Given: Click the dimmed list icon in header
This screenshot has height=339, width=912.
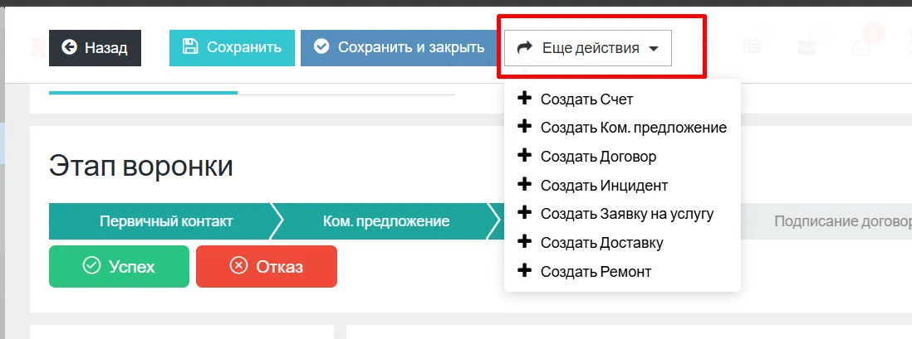Looking at the screenshot, I should (753, 47).
